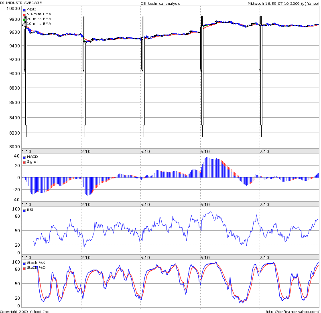The height and width of the screenshot is (313, 321).
Task: Select the 6.10 date marker below MACD panel
Action: tap(205, 205)
